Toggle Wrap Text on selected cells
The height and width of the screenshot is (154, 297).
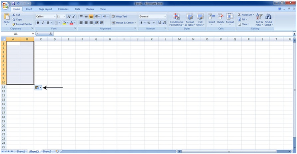tap(119, 16)
